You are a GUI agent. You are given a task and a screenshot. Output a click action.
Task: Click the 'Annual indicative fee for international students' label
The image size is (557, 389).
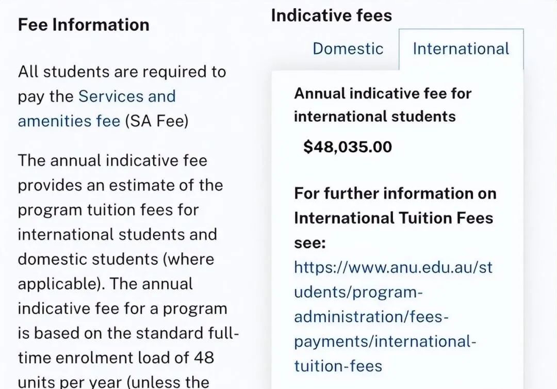(382, 105)
